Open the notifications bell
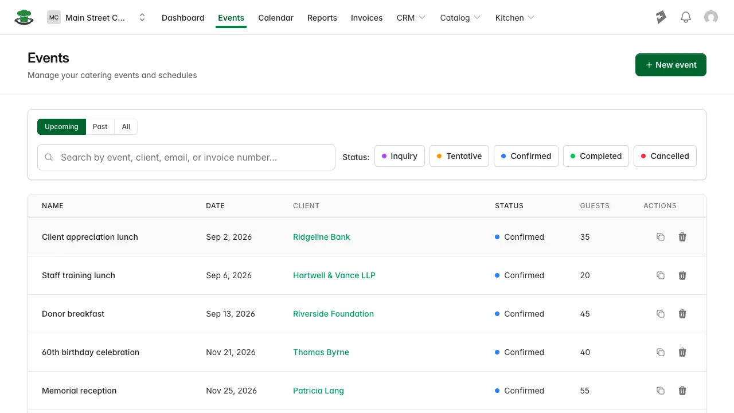This screenshot has width=734, height=413. 686,17
